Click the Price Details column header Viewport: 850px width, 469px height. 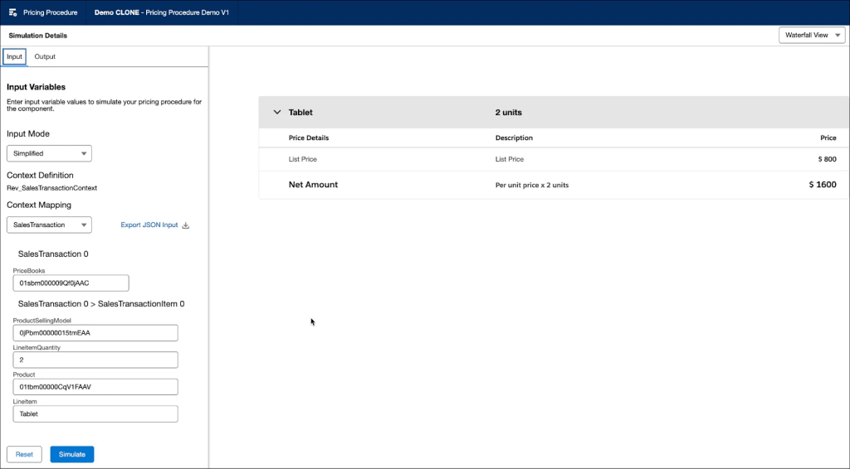(x=309, y=138)
